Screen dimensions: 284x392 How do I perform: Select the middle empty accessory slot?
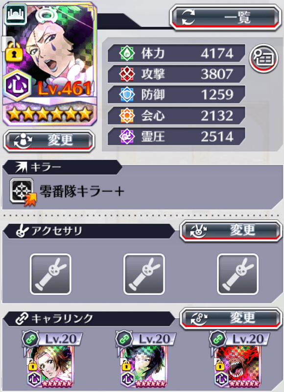point(144,274)
